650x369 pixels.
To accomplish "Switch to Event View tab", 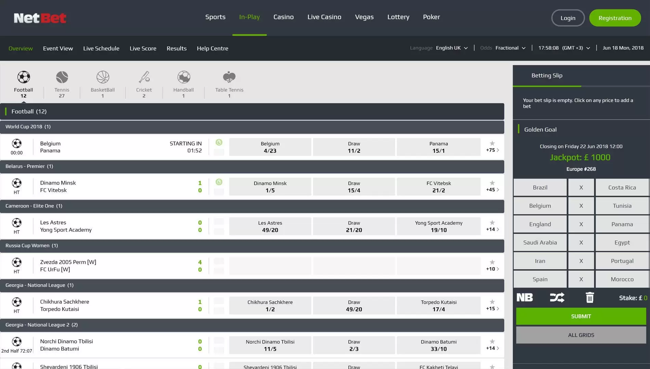I will click(58, 49).
